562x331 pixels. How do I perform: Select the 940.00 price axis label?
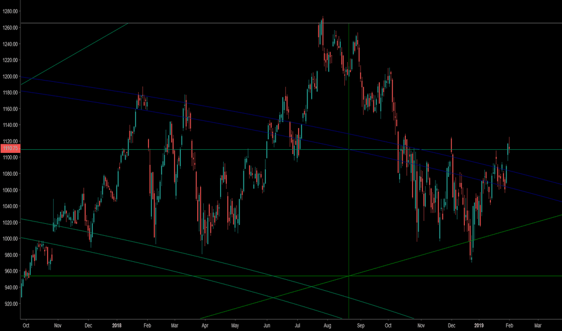point(11,287)
